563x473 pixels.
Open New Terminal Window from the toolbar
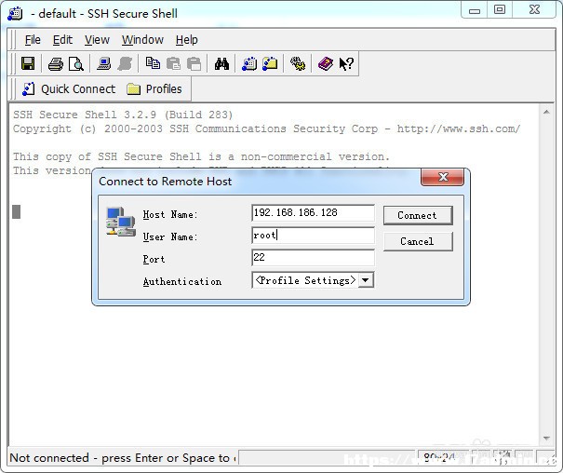(249, 64)
